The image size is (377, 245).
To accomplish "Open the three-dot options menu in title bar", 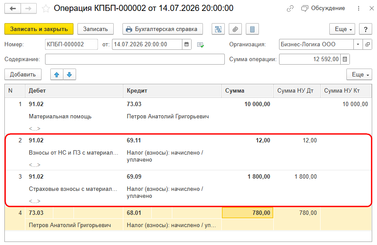I will point(359,8).
